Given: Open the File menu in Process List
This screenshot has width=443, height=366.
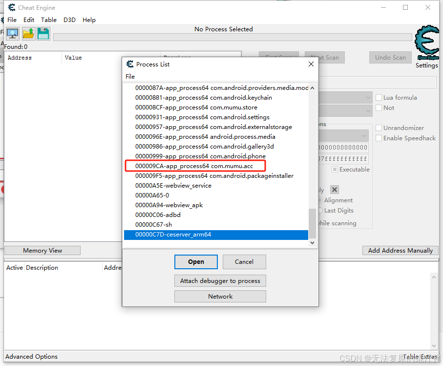Looking at the screenshot, I should coord(130,77).
